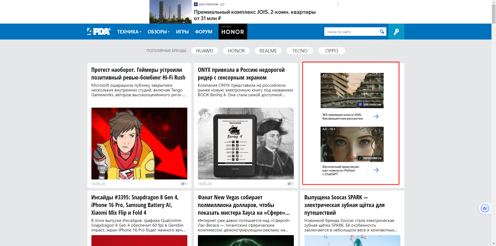This screenshot has width=496, height=246.
Task: Open the ИГРЫ section
Action: 182,32
